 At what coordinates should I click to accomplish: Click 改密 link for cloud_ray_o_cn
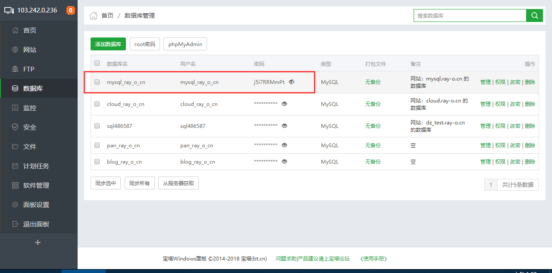[515, 104]
